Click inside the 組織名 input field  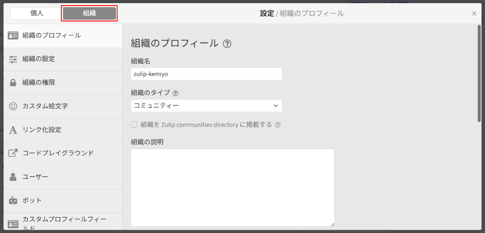[x=206, y=74]
